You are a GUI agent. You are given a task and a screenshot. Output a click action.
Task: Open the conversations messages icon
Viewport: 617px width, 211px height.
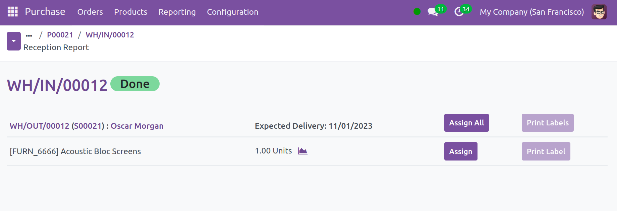coord(433,12)
